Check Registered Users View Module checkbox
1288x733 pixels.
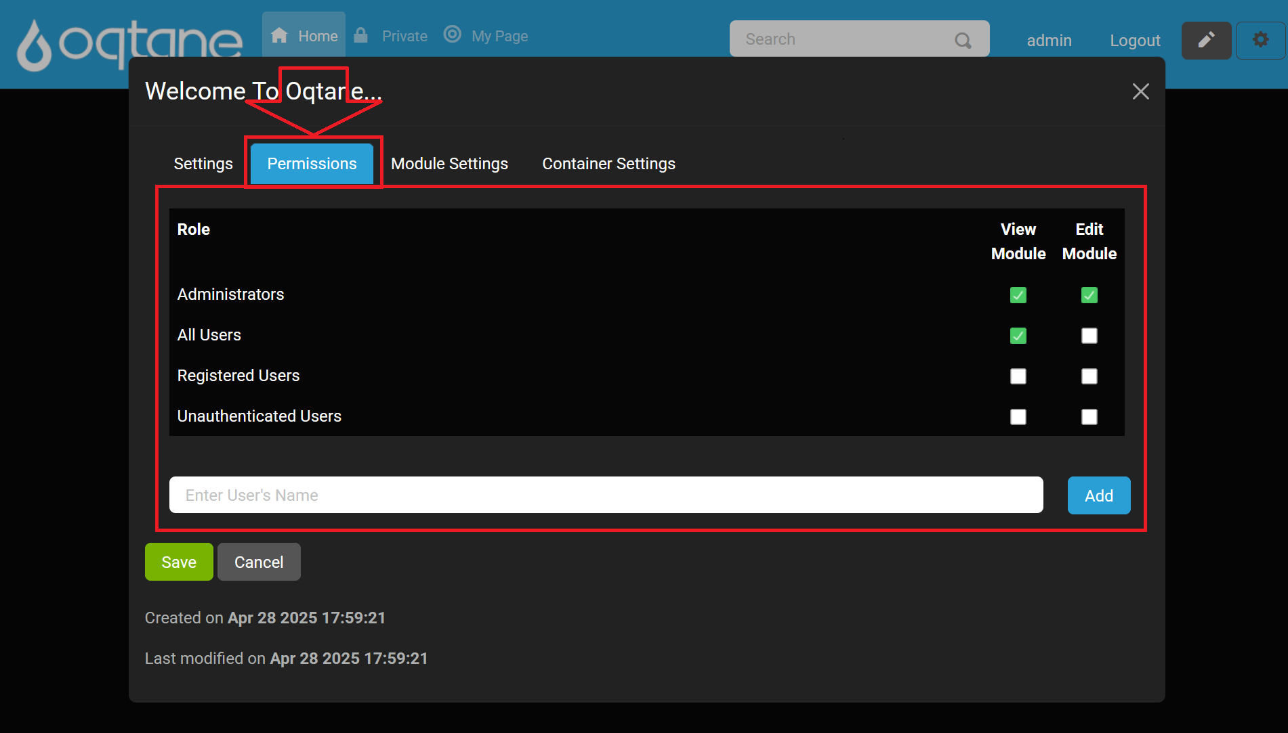pyautogui.click(x=1018, y=376)
